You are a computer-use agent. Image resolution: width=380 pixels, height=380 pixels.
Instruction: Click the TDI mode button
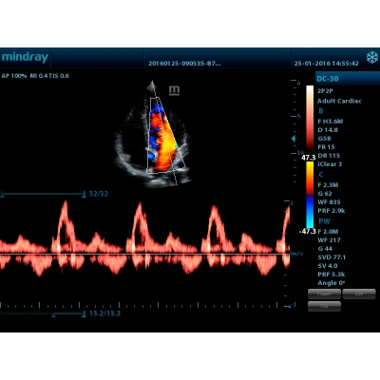pyautogui.click(x=324, y=306)
